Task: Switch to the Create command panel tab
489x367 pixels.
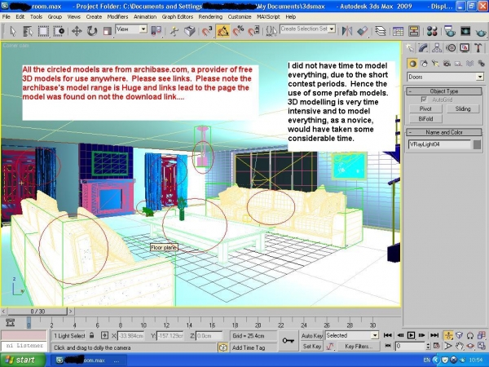Action: tap(410, 47)
